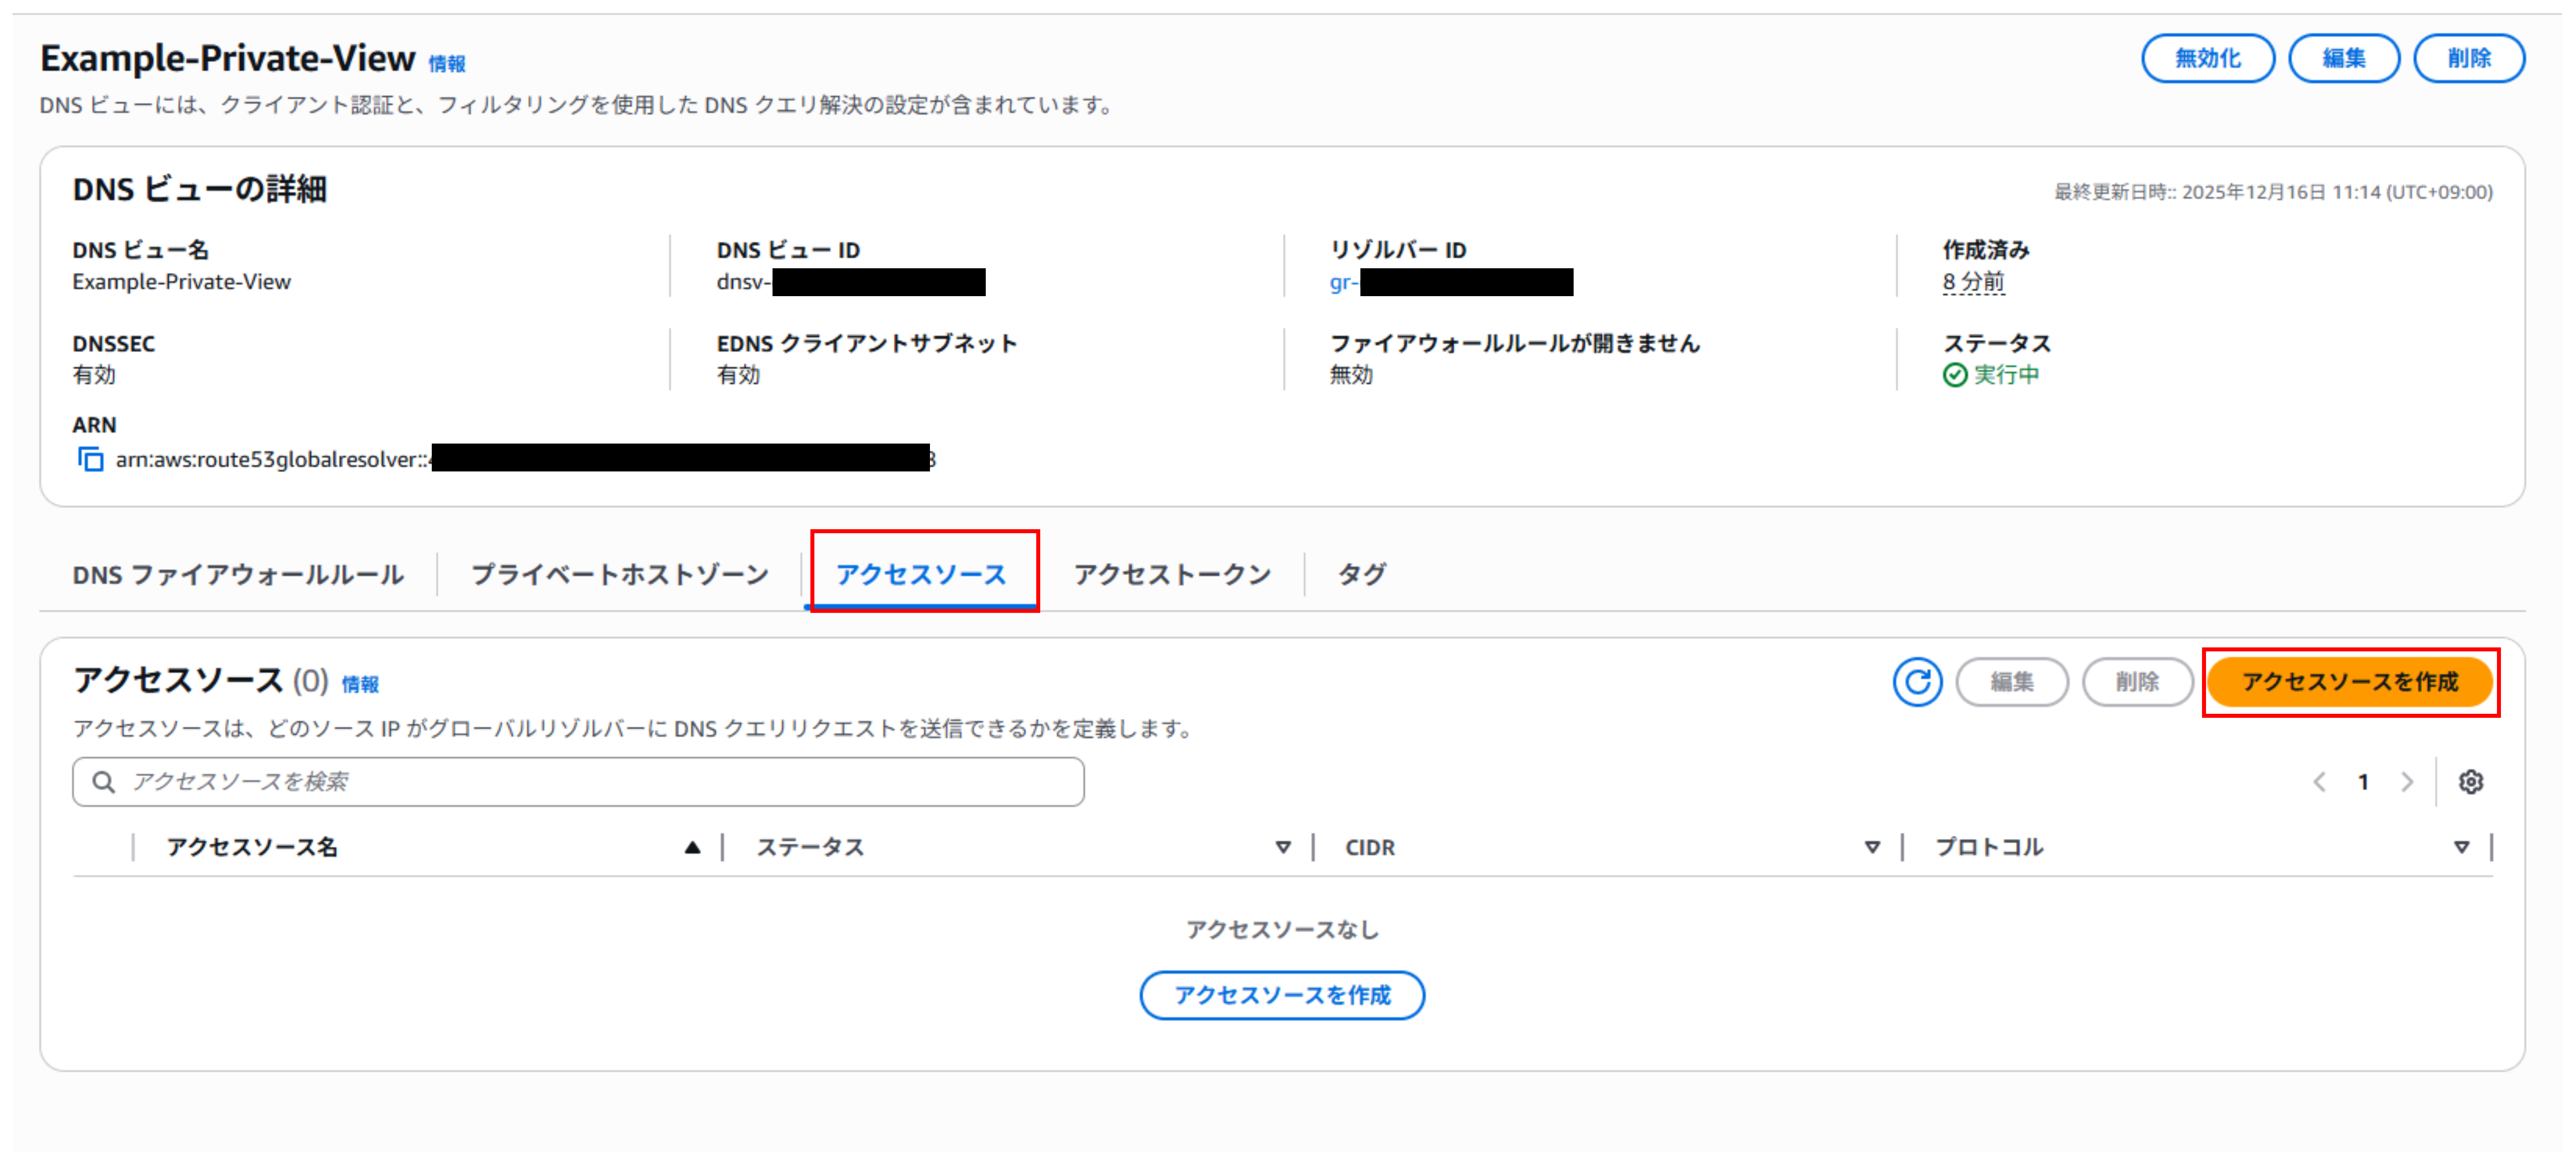The width and height of the screenshot is (2576, 1166).
Task: Go to the next page of results
Action: pos(2407,782)
